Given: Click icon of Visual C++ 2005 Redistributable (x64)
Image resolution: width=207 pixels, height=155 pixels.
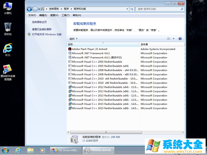Looking at the screenshot, I should 70,66.
